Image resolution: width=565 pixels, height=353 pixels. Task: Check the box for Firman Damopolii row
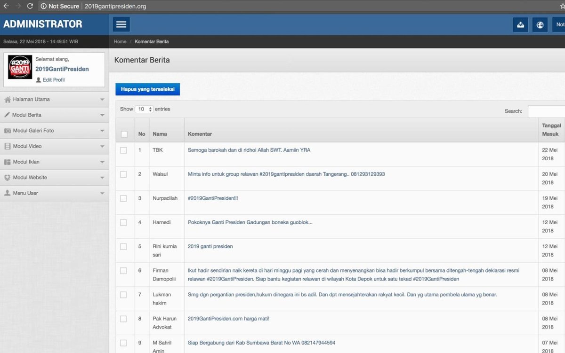(123, 271)
